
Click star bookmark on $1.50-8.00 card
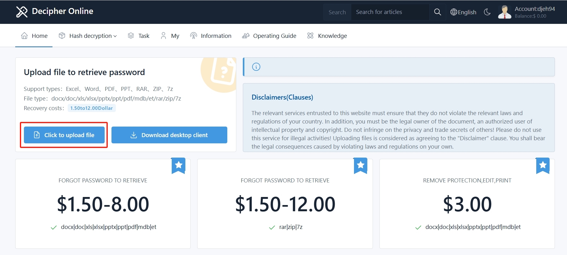pyautogui.click(x=179, y=165)
